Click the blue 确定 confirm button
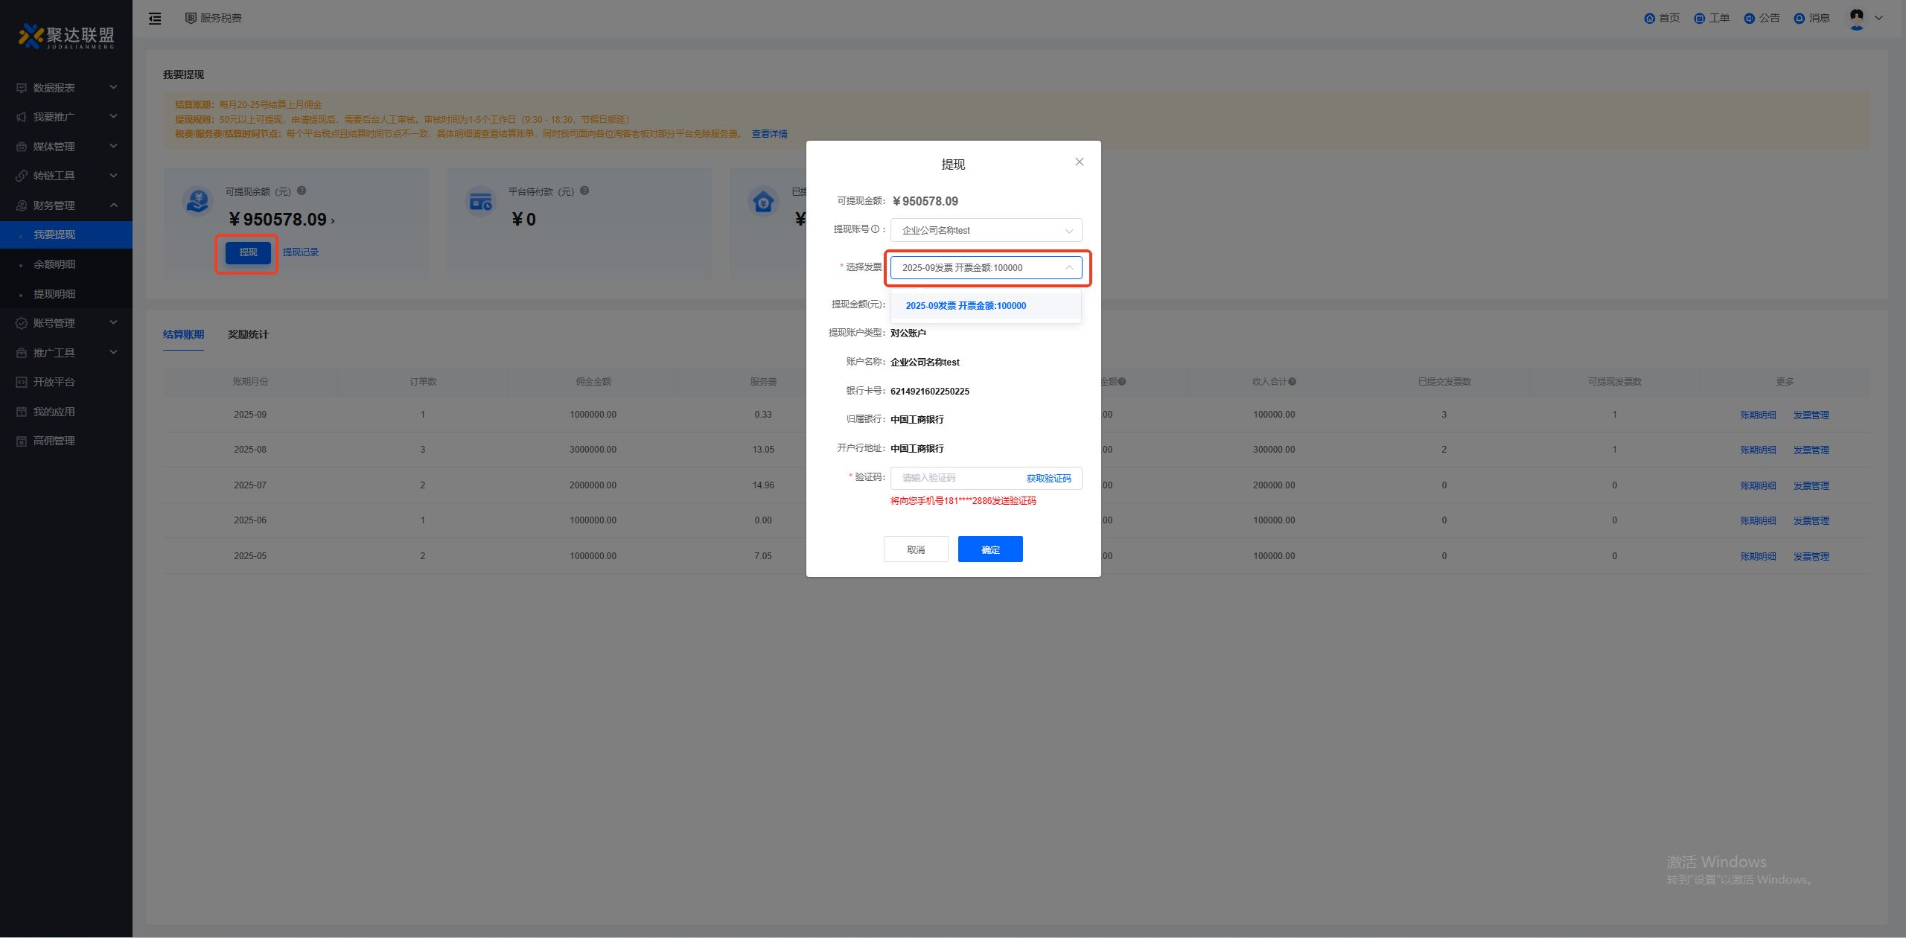The image size is (1906, 938). tap(989, 549)
